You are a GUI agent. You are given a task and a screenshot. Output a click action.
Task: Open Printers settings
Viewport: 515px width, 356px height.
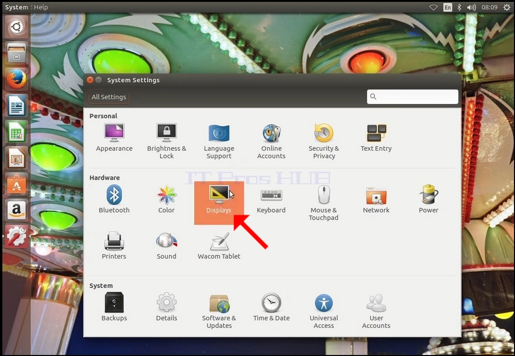point(114,245)
